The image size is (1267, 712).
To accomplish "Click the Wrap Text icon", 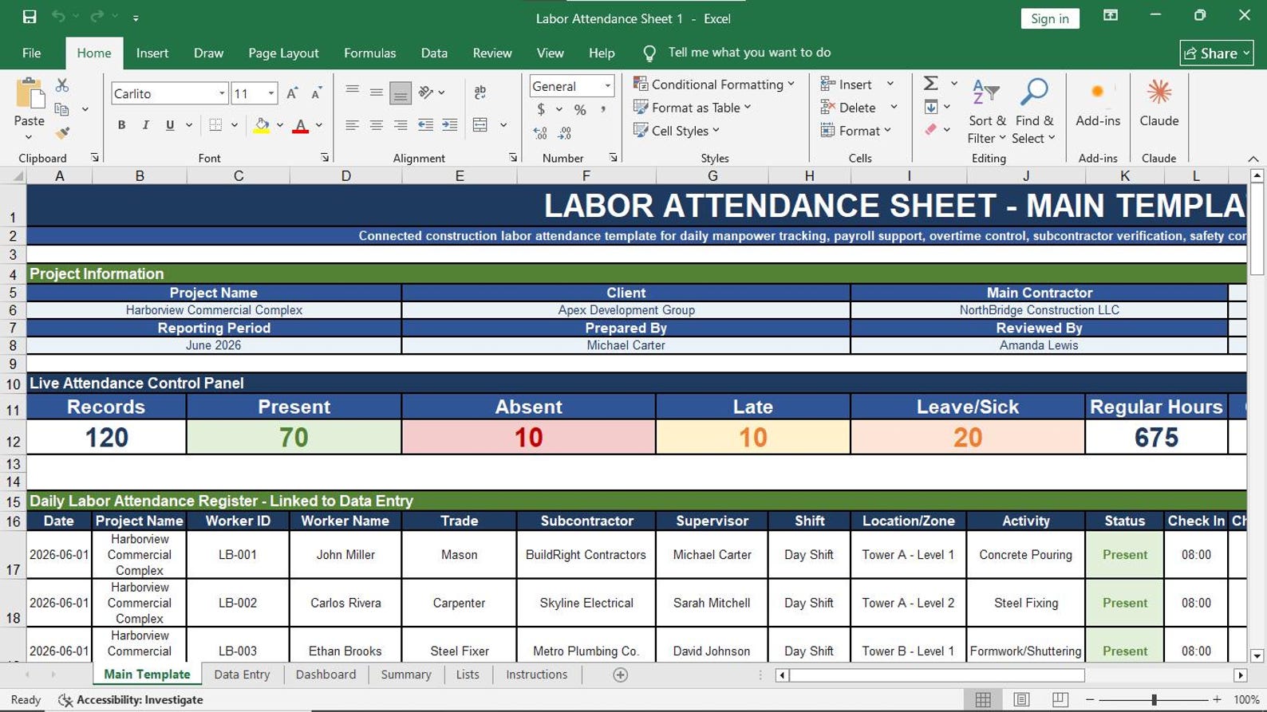I will click(480, 93).
